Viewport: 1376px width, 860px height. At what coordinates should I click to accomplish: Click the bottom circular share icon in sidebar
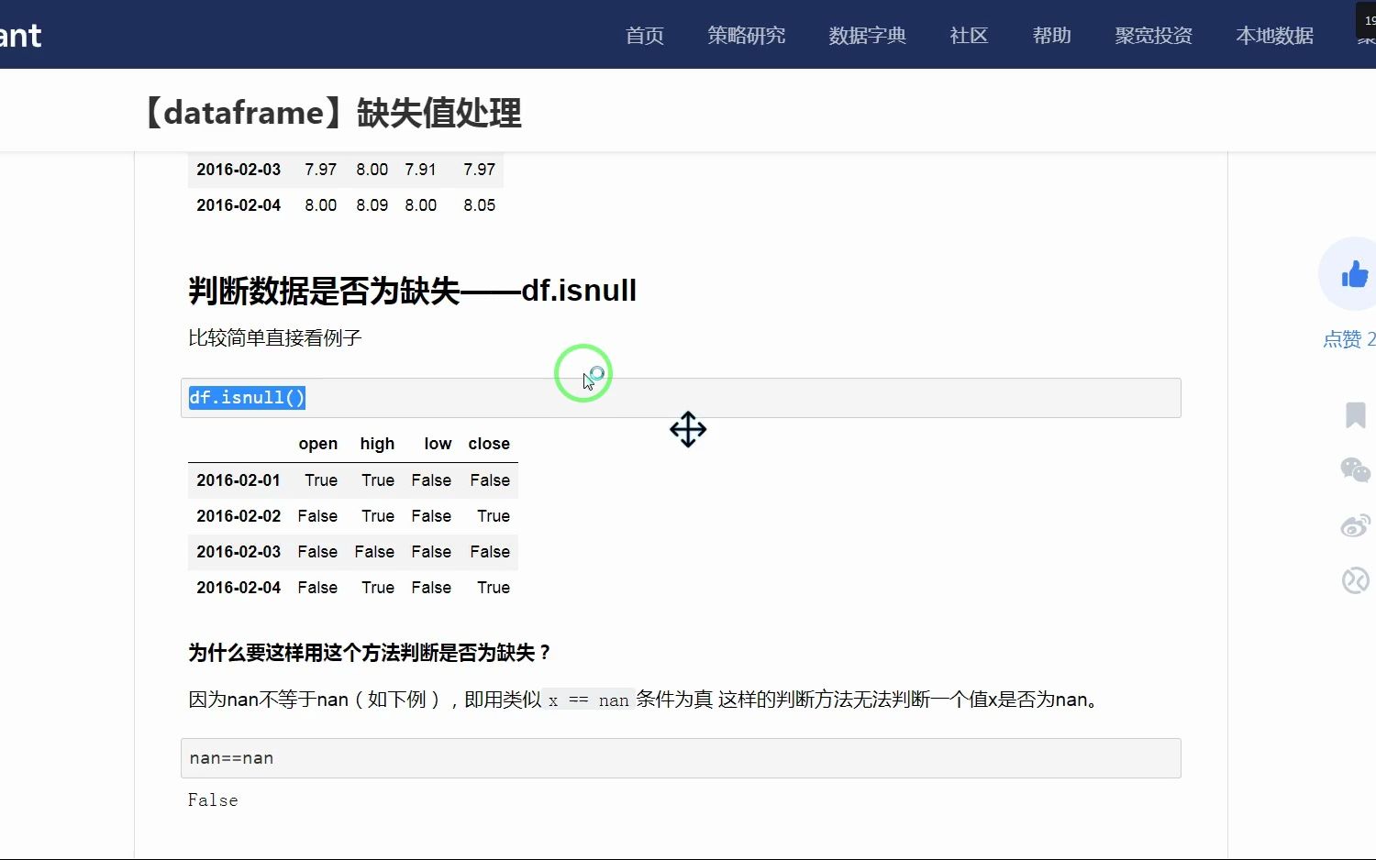pos(1355,579)
